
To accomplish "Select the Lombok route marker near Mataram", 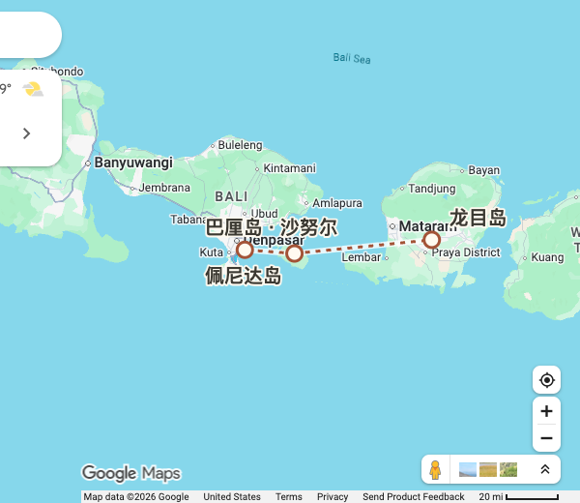I will tap(431, 240).
